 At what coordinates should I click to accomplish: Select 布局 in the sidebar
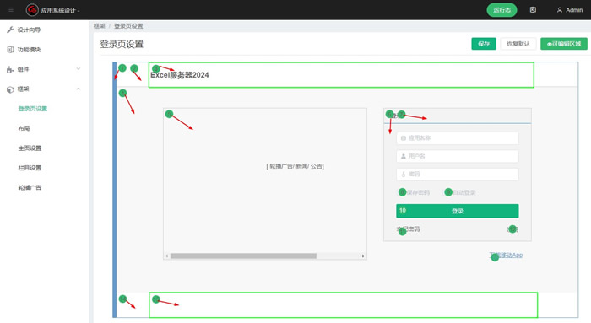(24, 128)
